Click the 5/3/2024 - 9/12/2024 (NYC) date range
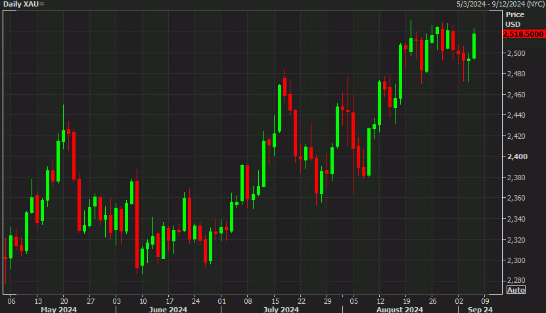546x313 pixels. [501, 4]
